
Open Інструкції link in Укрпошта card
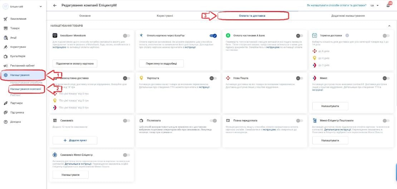click(204, 87)
